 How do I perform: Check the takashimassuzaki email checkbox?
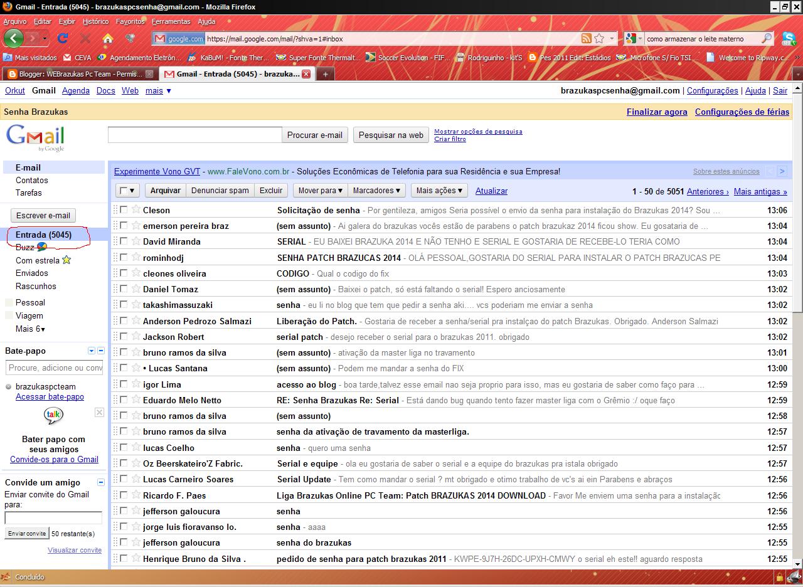(124, 305)
